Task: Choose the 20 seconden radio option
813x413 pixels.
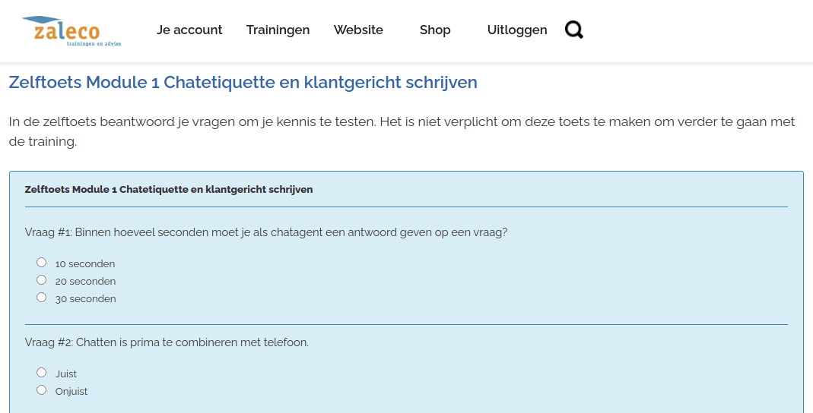Action: (x=42, y=280)
